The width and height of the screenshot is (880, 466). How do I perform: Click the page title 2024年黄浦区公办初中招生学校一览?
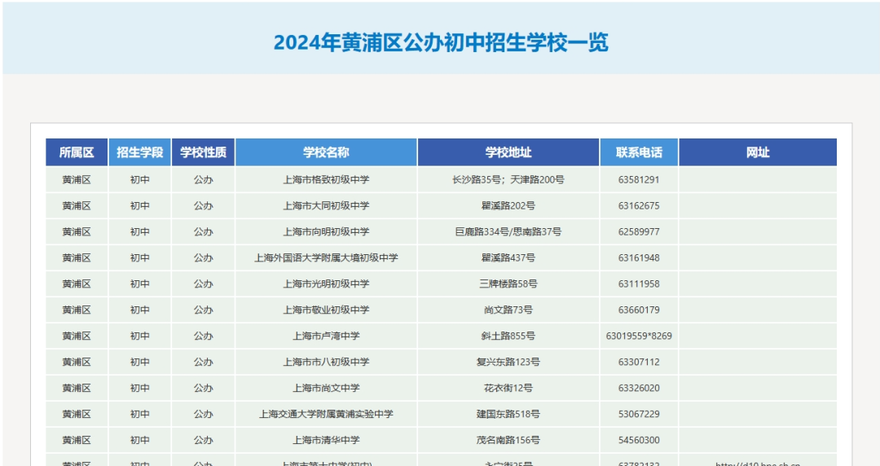441,42
